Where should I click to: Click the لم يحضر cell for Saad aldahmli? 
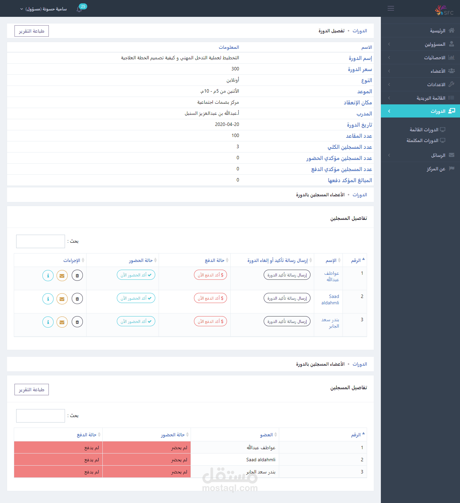146,460
